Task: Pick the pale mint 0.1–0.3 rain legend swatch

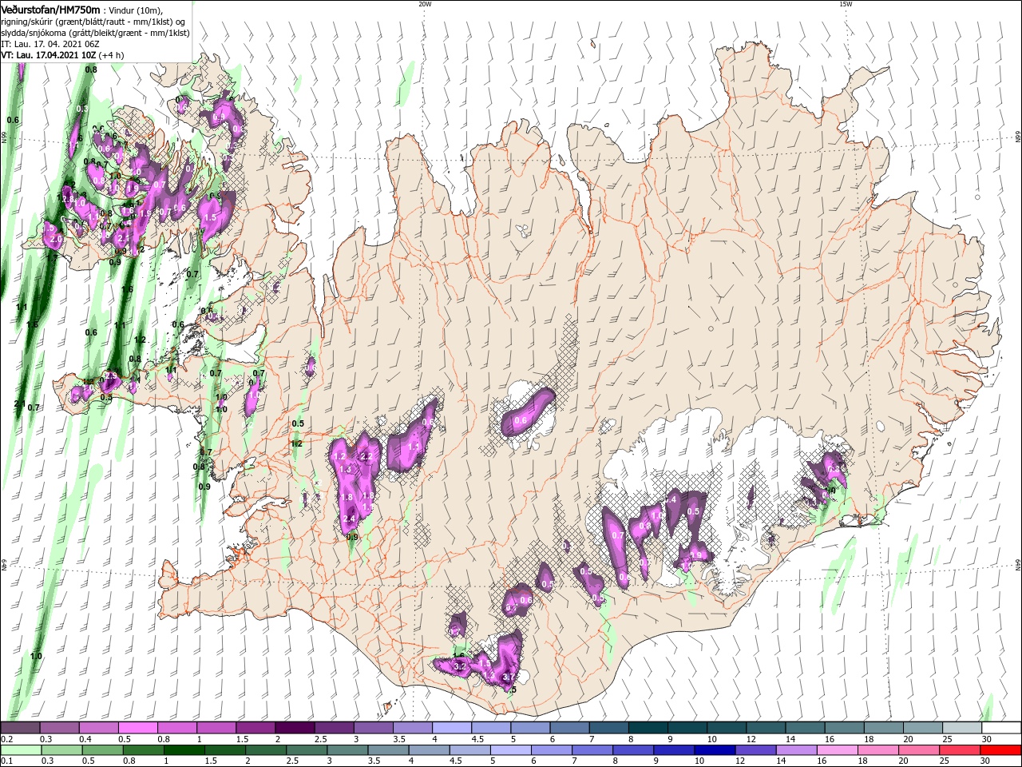Action: coord(20,750)
